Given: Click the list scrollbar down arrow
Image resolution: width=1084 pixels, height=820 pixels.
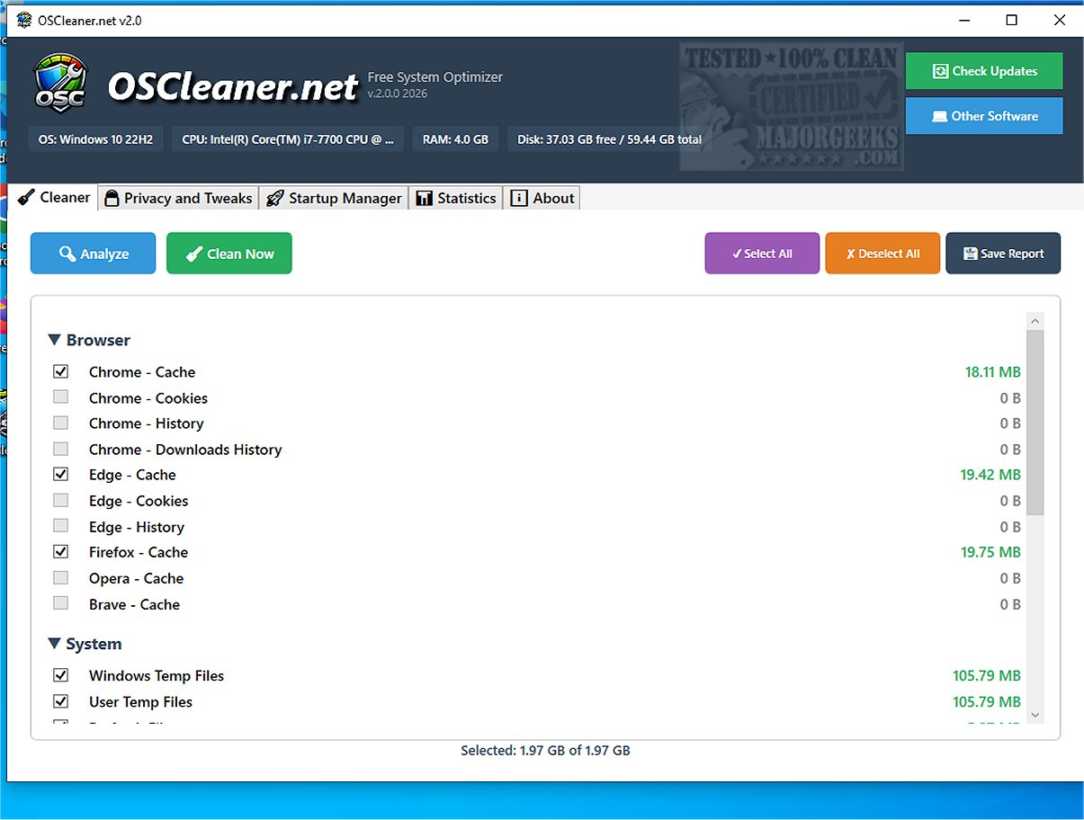Looking at the screenshot, I should [1035, 715].
